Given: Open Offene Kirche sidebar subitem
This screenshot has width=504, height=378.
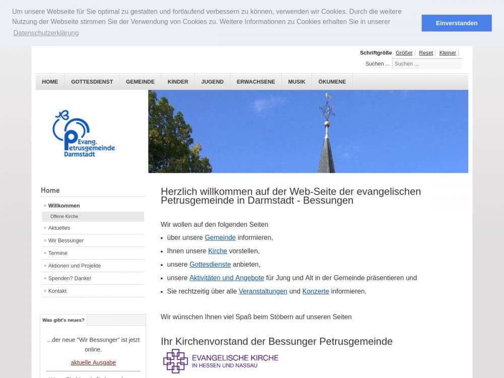Looking at the screenshot, I should 64,216.
